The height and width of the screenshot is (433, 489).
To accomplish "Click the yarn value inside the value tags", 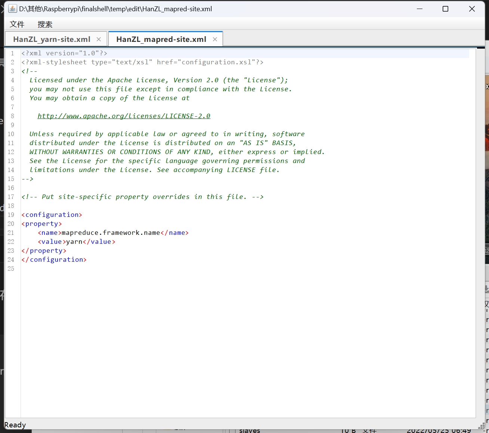I will [74, 242].
